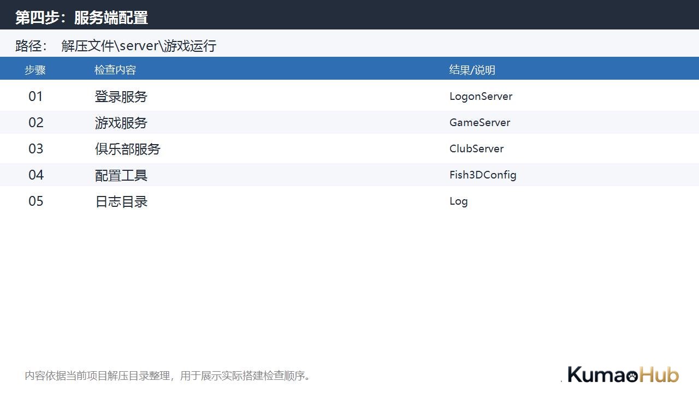Select the path text '解压文件\server\游戏运行'
The image size is (699, 393).
139,46
